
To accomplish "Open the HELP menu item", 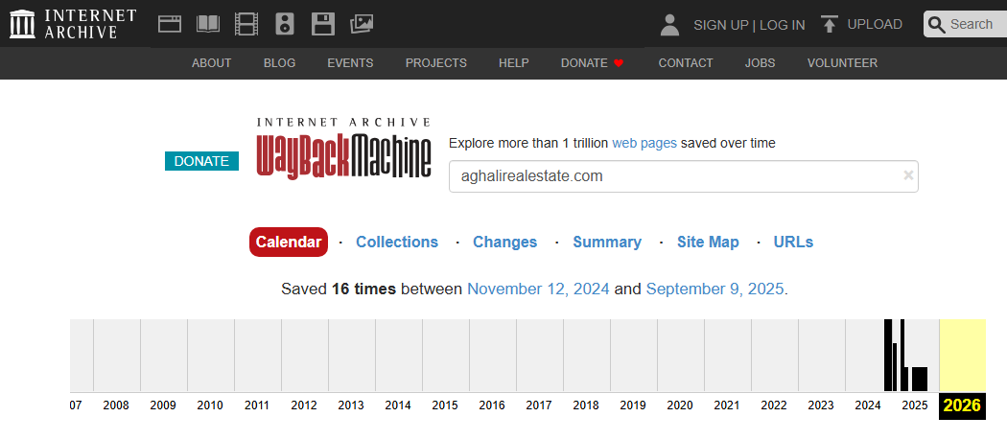I will (514, 63).
